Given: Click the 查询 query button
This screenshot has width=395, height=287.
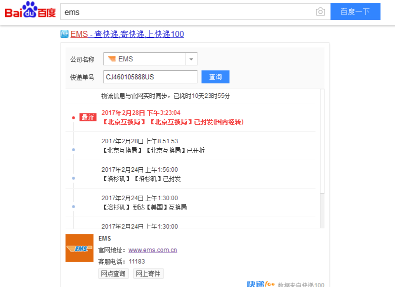Looking at the screenshot, I should 215,77.
